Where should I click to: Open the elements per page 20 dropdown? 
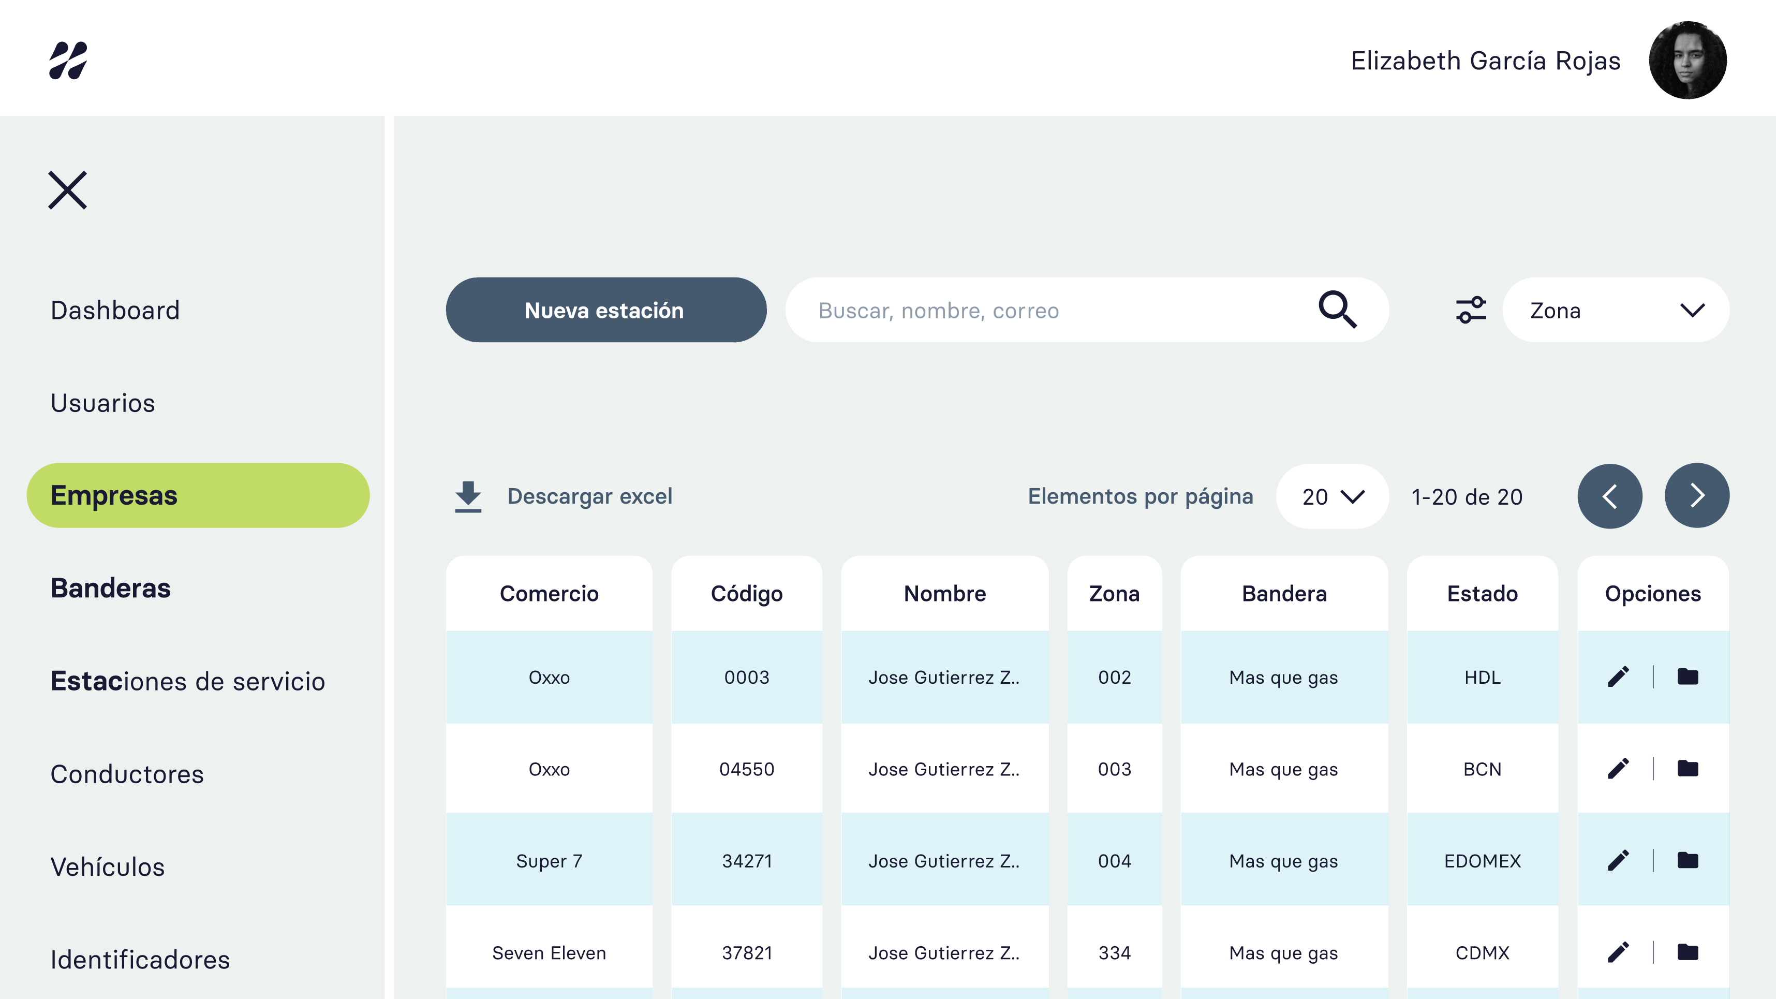[x=1332, y=496]
